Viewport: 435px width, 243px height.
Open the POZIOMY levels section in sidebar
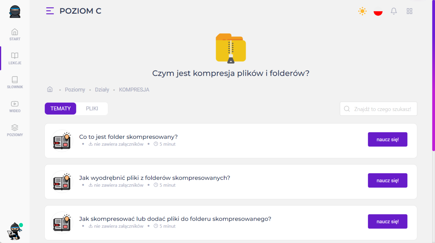[15, 130]
